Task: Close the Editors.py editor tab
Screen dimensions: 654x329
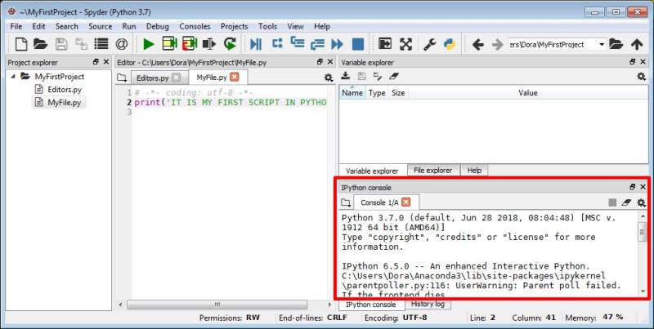Action: (x=177, y=78)
